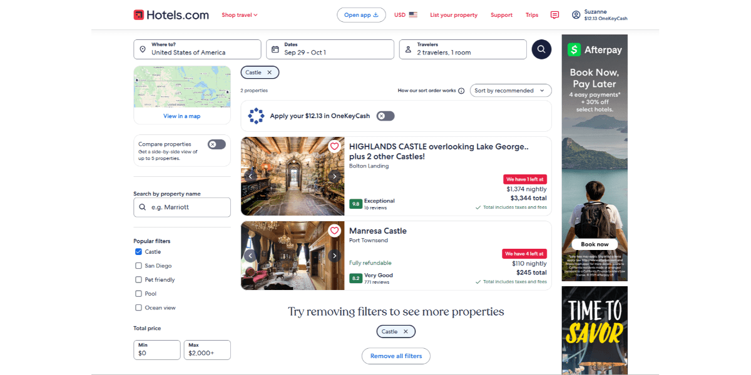The height and width of the screenshot is (375, 751).
Task: Favorite Manresa Castle using heart icon
Action: coord(334,231)
